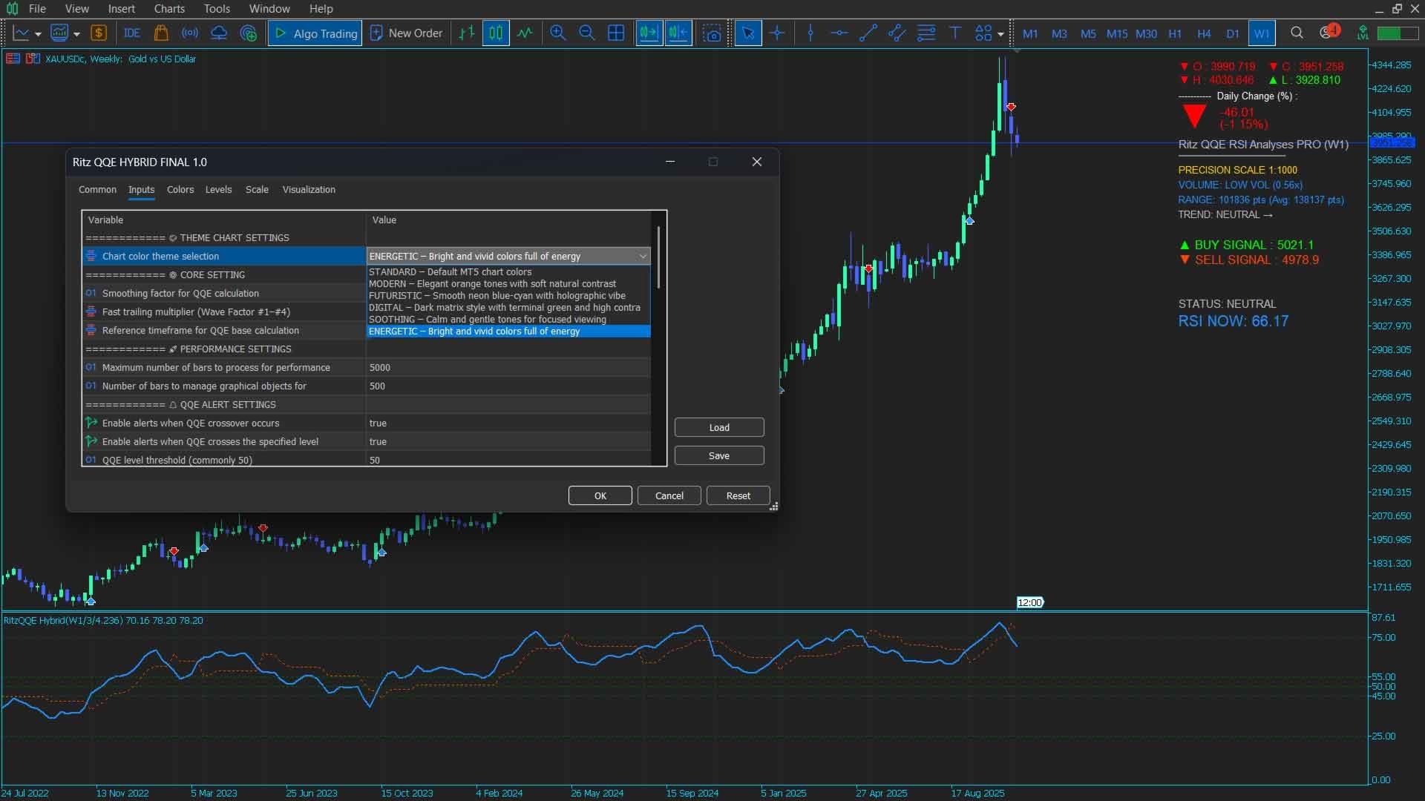Open the MQL IDE editor
Screen dimensions: 1425x801
[131, 33]
